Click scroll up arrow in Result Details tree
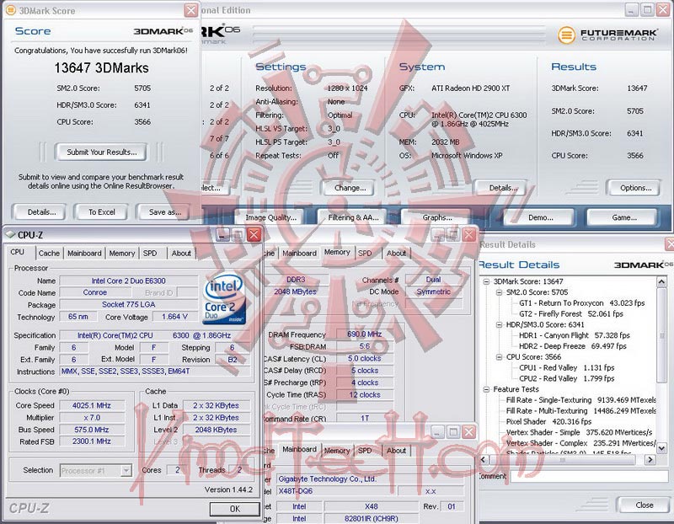Image resolution: width=674 pixels, height=524 pixels. [x=661, y=281]
